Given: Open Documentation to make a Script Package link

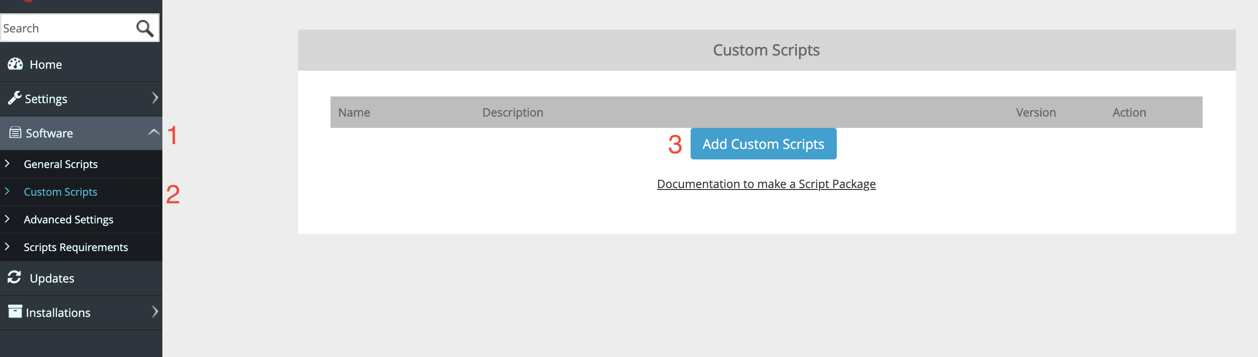Looking at the screenshot, I should pyautogui.click(x=766, y=184).
